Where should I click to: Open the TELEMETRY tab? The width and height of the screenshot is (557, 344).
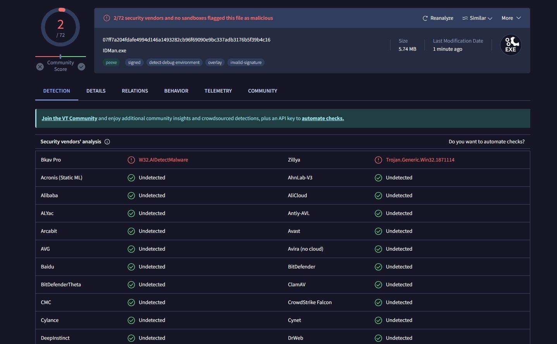(x=218, y=91)
